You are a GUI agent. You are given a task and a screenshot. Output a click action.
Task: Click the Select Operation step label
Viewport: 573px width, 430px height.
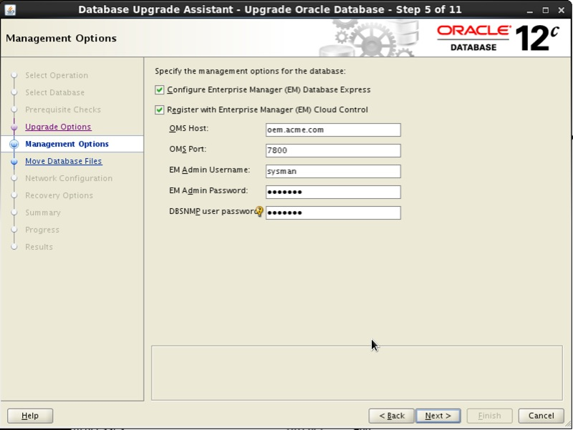point(57,75)
